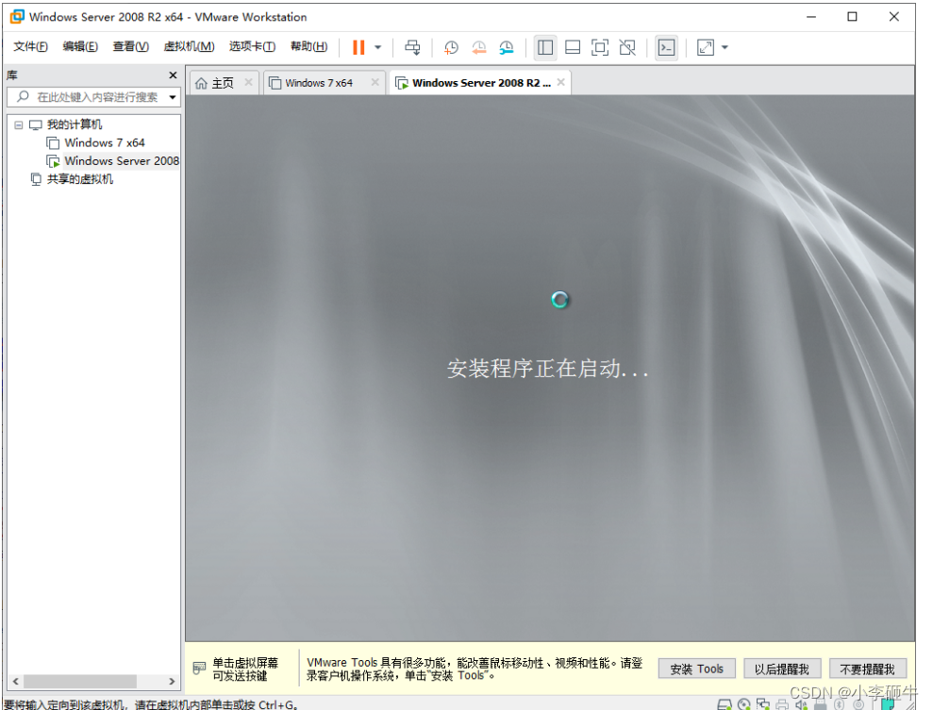Open the stretch options dropdown arrow
This screenshot has width=933, height=710.
click(x=725, y=47)
